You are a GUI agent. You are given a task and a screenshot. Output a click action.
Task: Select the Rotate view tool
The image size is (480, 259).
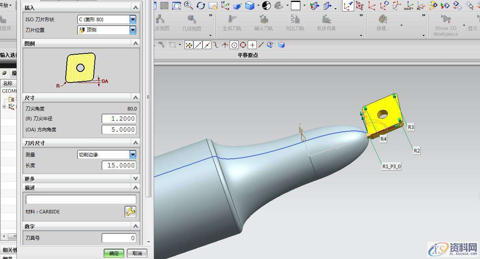pos(201,6)
